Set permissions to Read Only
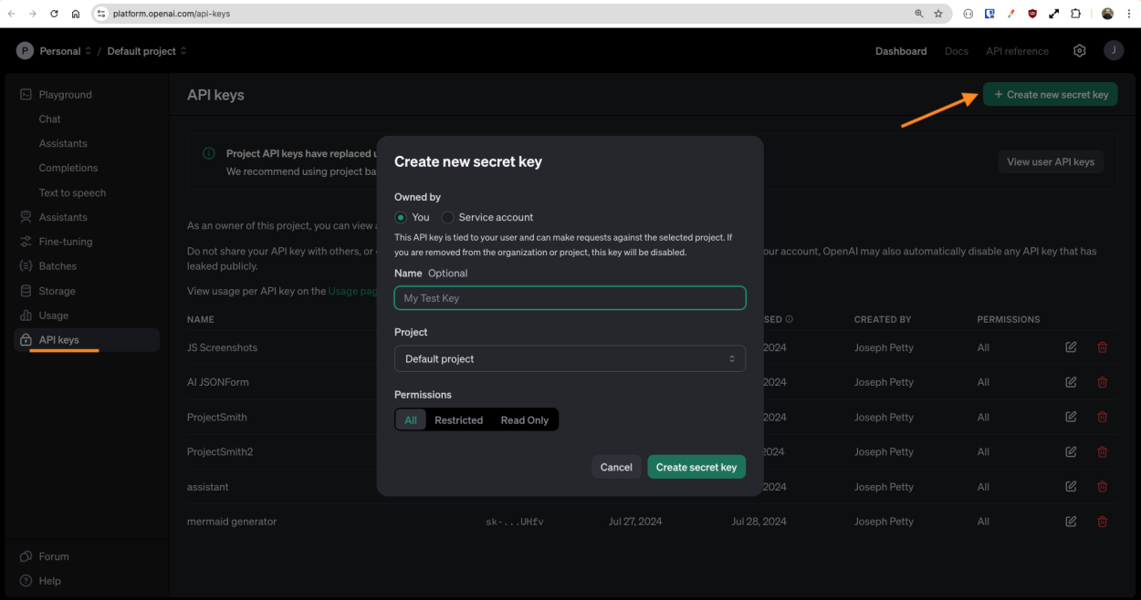 [x=525, y=419]
